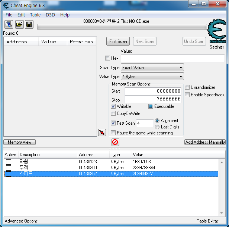Select address 00430123
229x227 pixels.
88,162
